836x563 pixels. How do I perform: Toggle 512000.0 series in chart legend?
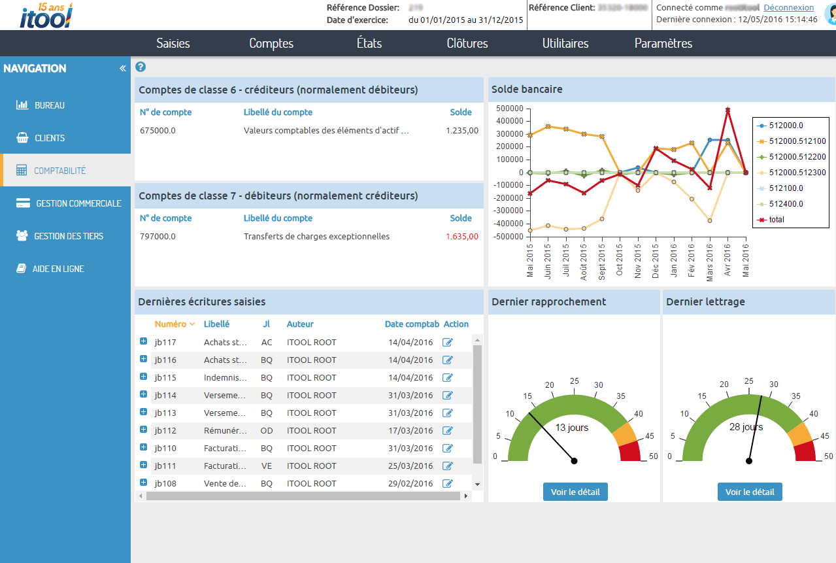(x=783, y=125)
